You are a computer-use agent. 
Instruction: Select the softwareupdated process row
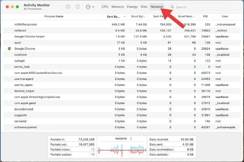(x=122, y=127)
